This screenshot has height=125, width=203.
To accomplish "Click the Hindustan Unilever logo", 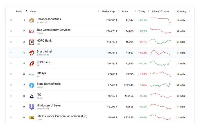I will 32,107.
